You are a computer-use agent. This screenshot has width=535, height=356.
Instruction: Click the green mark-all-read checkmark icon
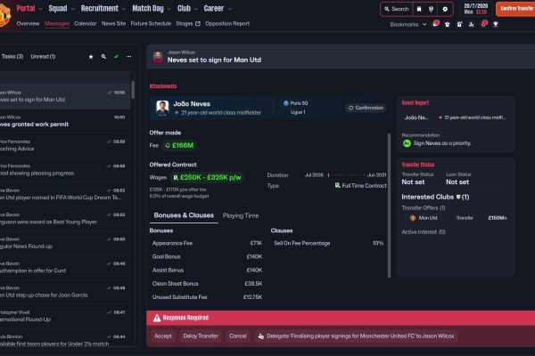pyautogui.click(x=115, y=56)
